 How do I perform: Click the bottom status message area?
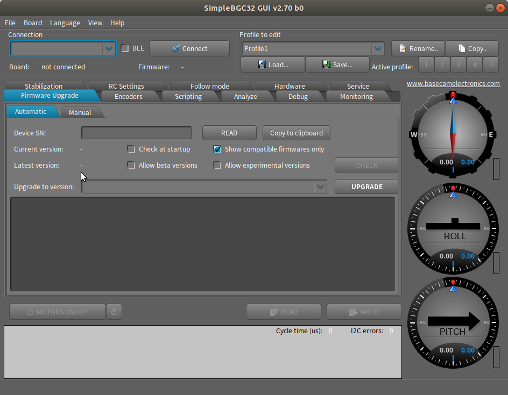tap(203, 352)
